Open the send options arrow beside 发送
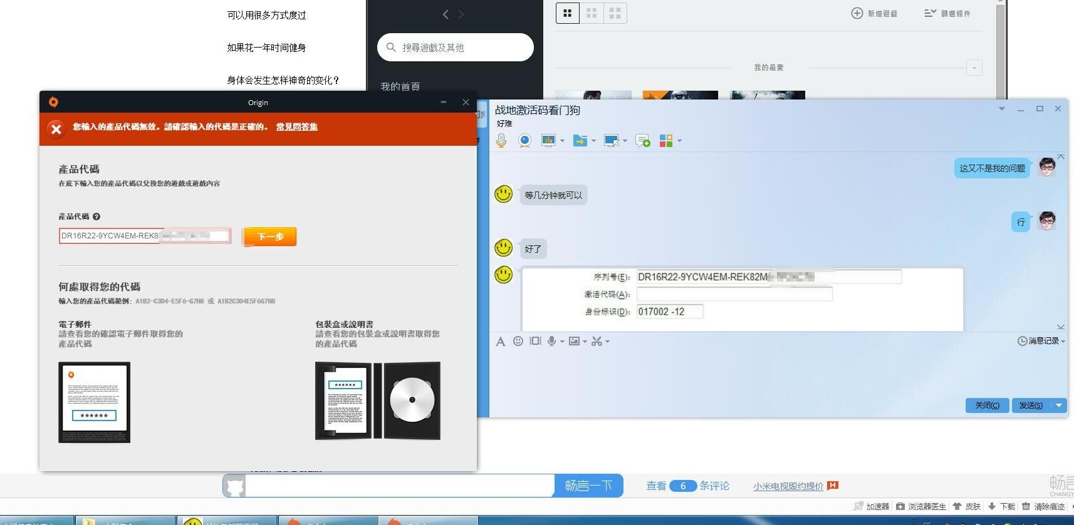Image resolution: width=1074 pixels, height=525 pixels. (x=1059, y=405)
